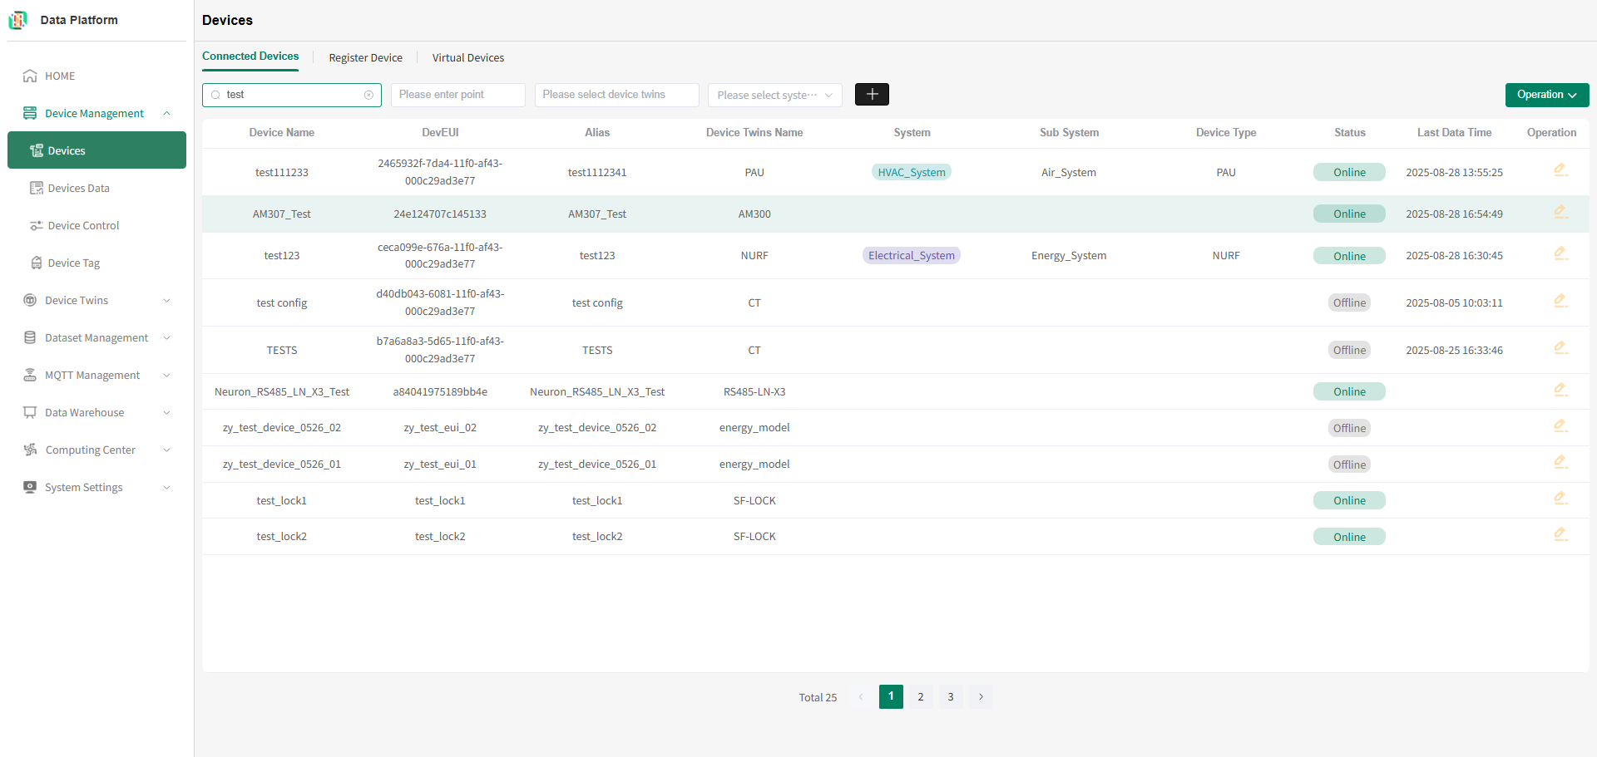
Task: Click the Please enter point field
Action: point(458,95)
